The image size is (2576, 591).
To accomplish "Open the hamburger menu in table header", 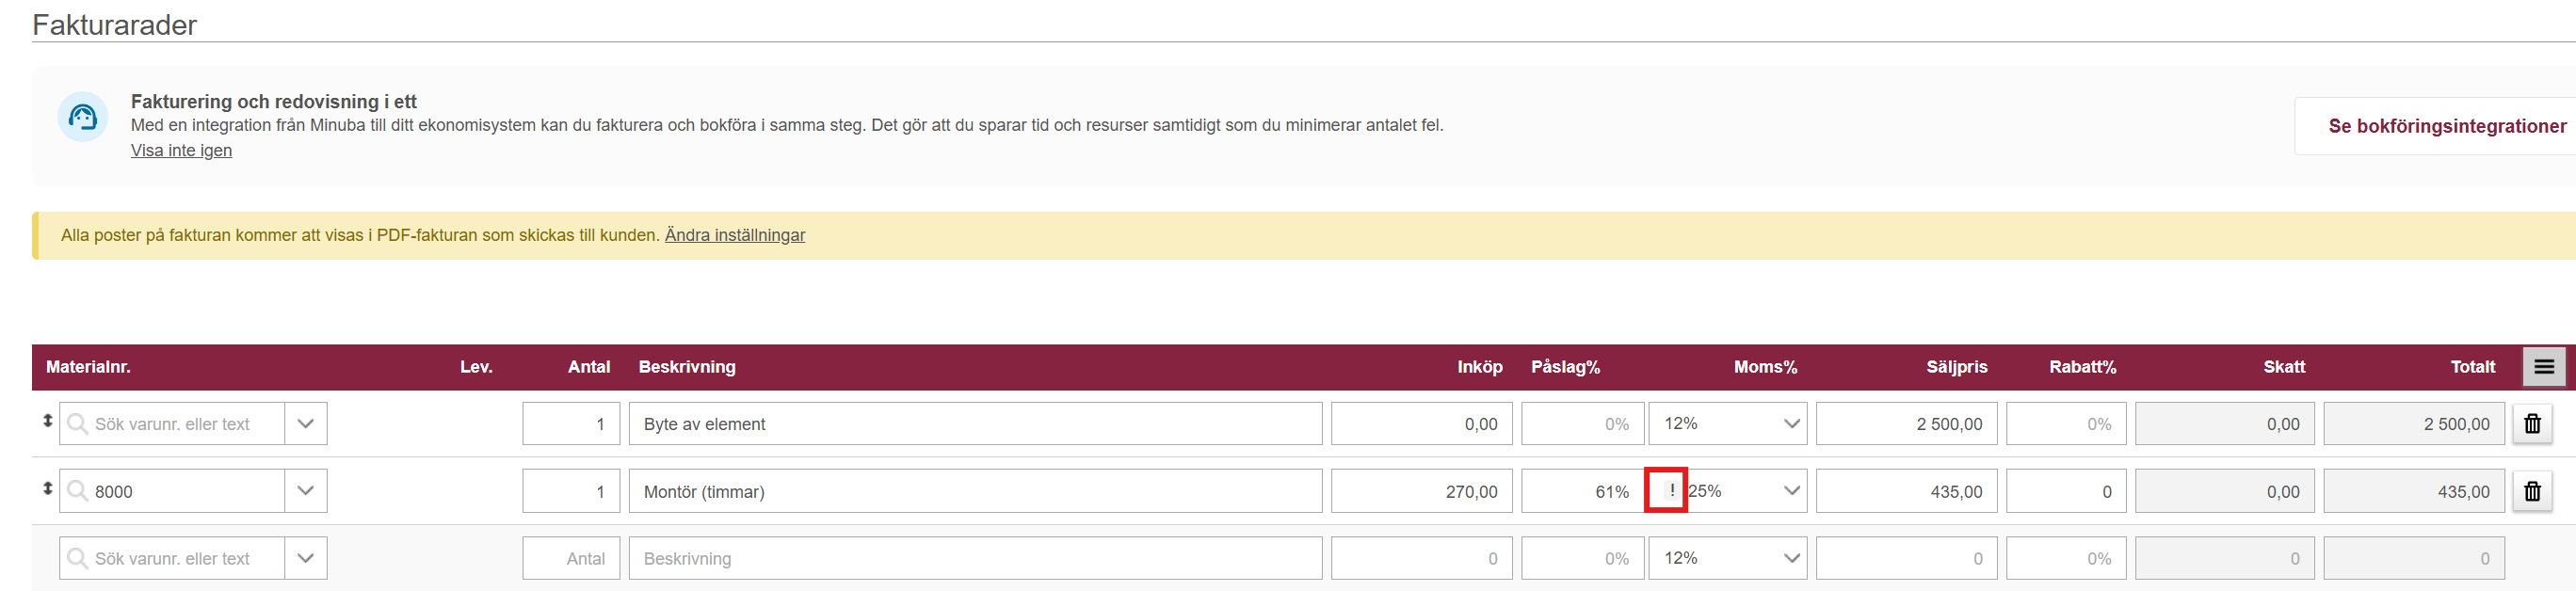I will pos(2544,367).
